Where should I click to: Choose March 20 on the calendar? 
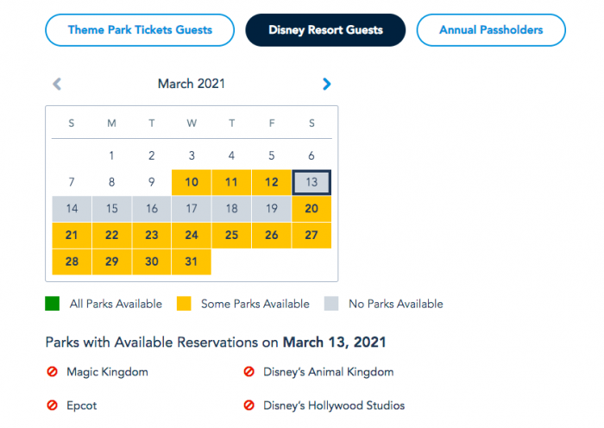311,209
